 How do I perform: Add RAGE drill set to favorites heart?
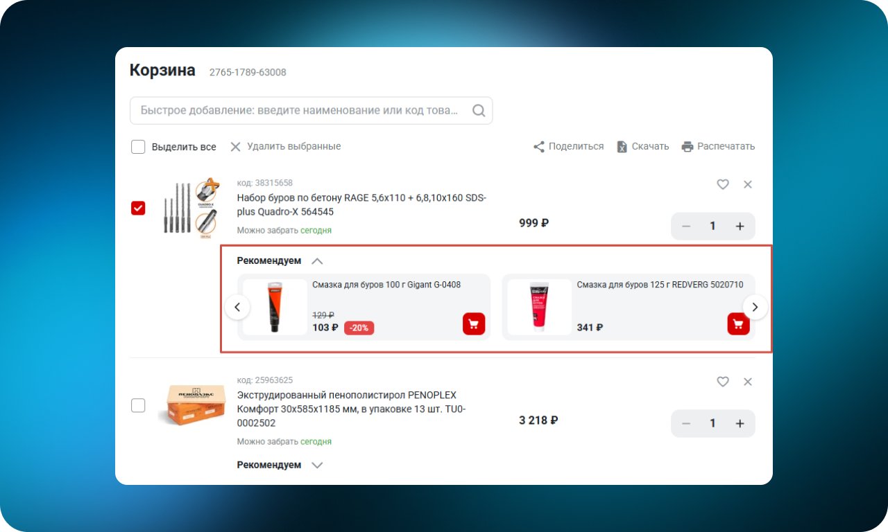click(723, 184)
